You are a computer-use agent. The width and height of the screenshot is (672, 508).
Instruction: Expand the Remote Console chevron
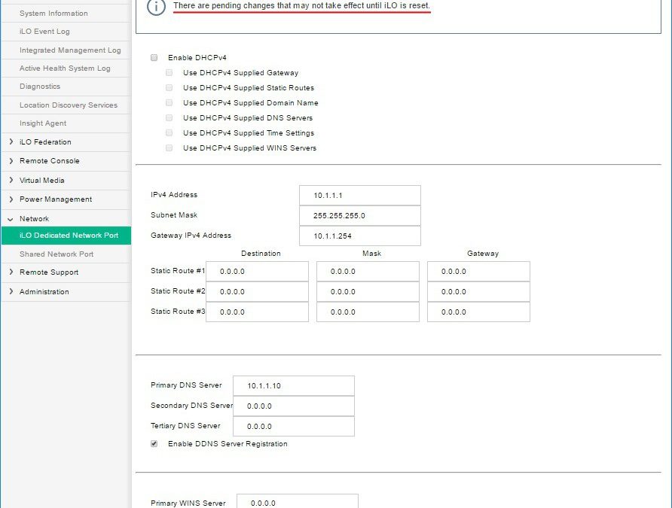(x=11, y=161)
